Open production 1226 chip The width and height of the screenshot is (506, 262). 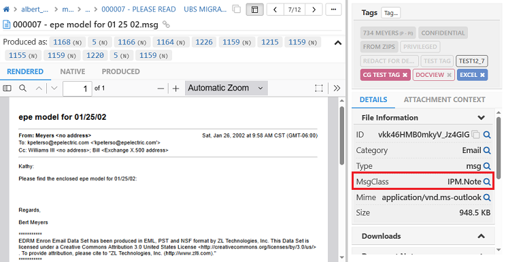204,42
